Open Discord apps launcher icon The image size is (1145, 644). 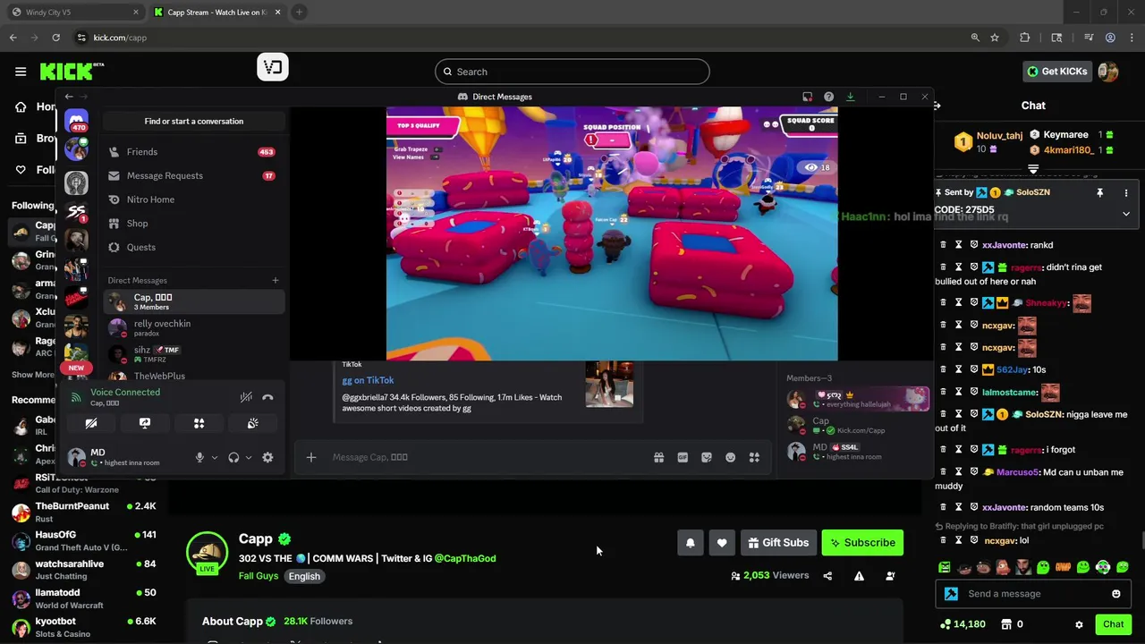pyautogui.click(x=754, y=458)
